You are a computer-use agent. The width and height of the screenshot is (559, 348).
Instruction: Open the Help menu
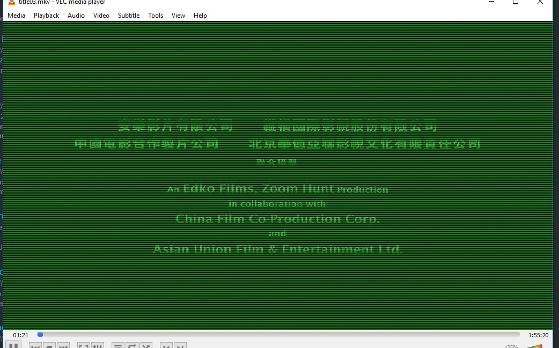click(200, 16)
